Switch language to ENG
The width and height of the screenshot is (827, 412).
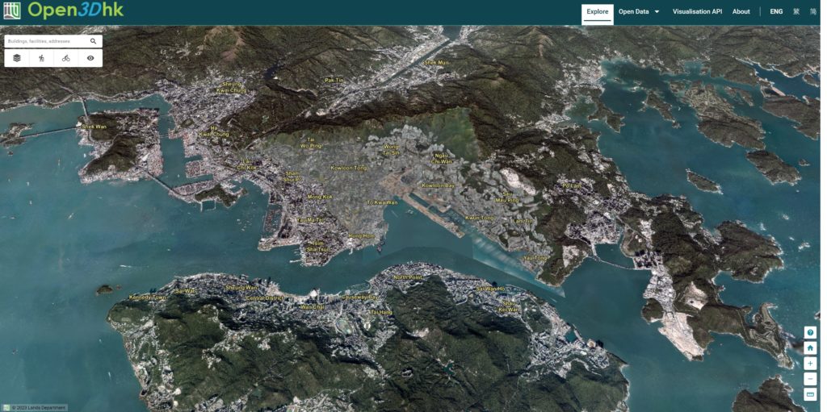coord(776,12)
